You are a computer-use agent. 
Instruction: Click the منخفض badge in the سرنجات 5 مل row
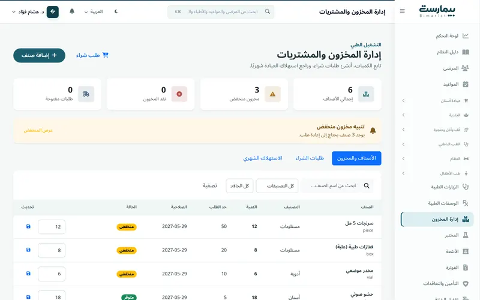[x=127, y=227]
